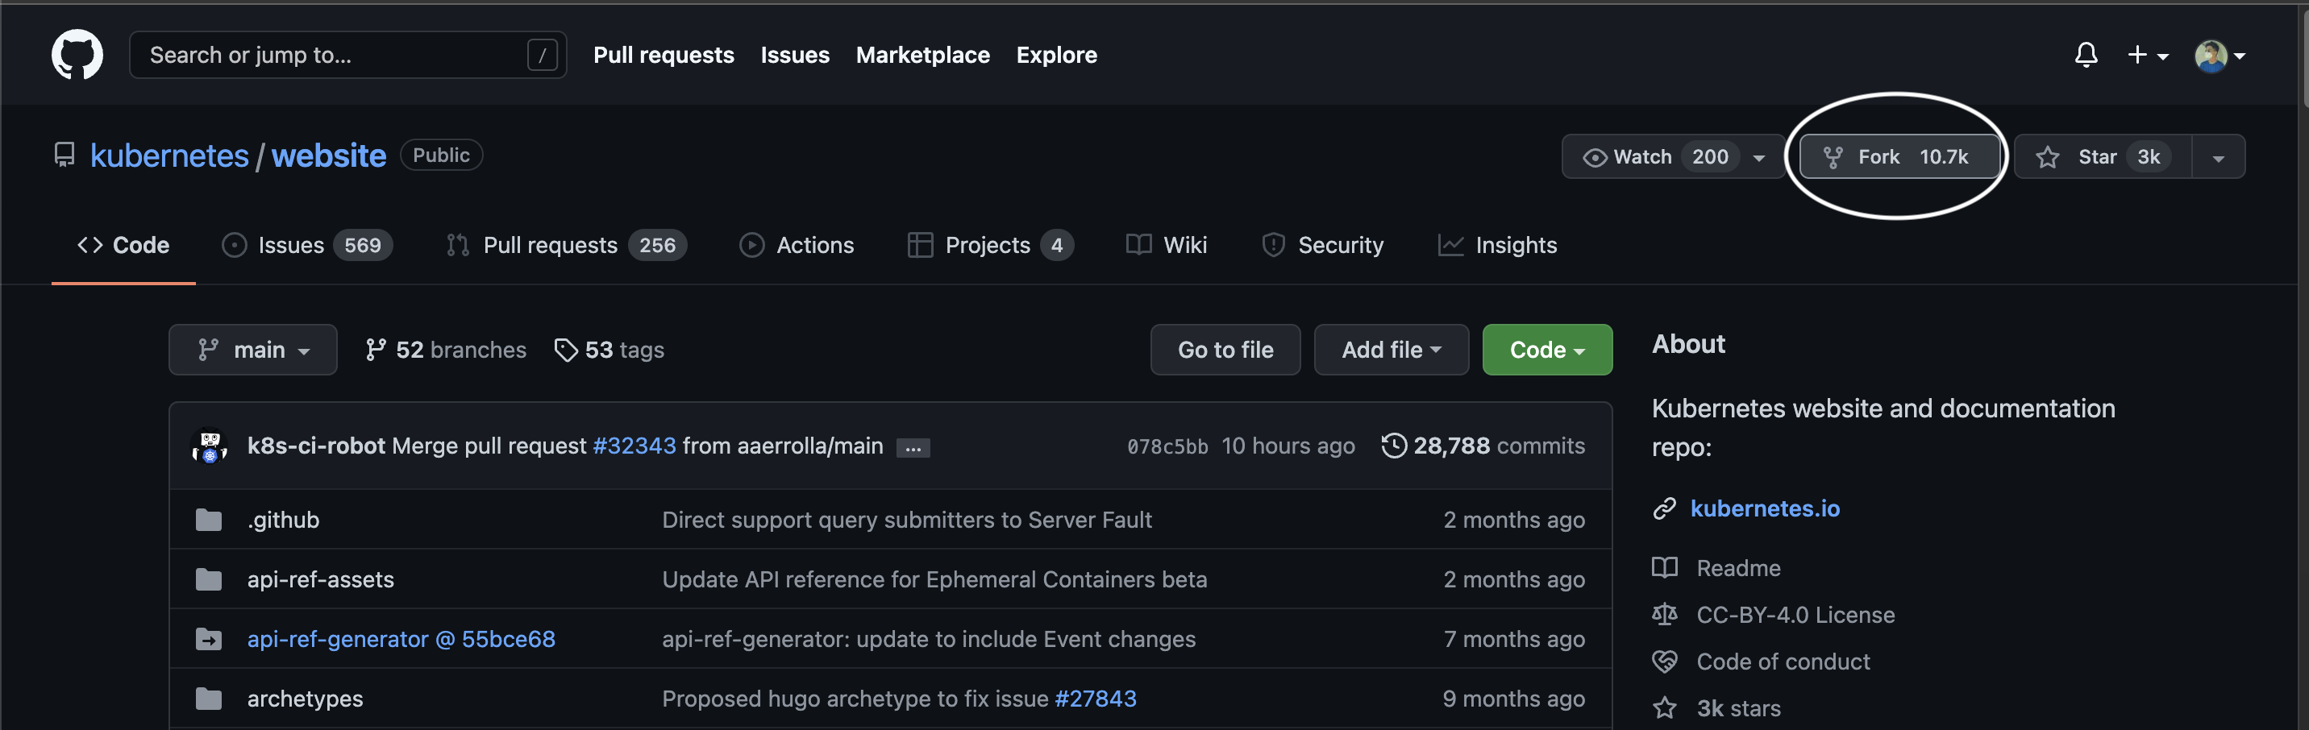Open the user avatar menu

coord(2220,56)
